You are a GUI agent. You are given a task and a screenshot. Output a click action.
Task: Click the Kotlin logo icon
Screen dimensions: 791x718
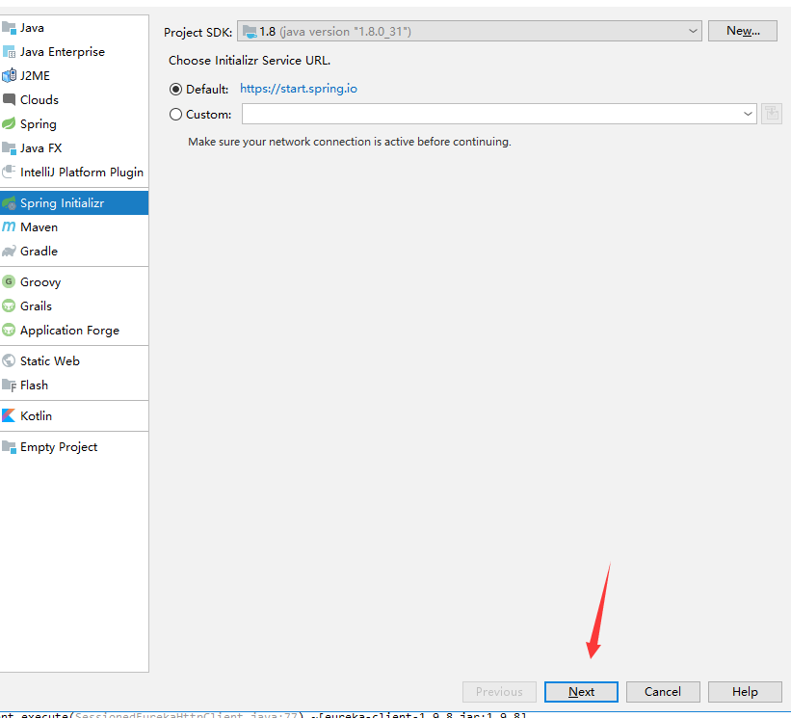[x=9, y=415]
